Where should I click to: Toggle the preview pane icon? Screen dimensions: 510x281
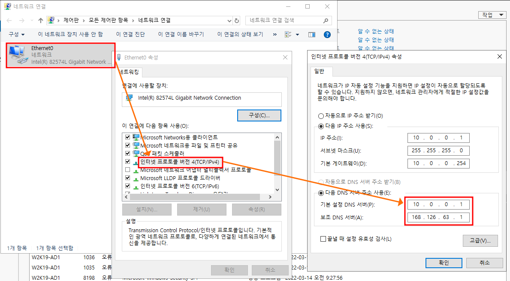point(311,34)
